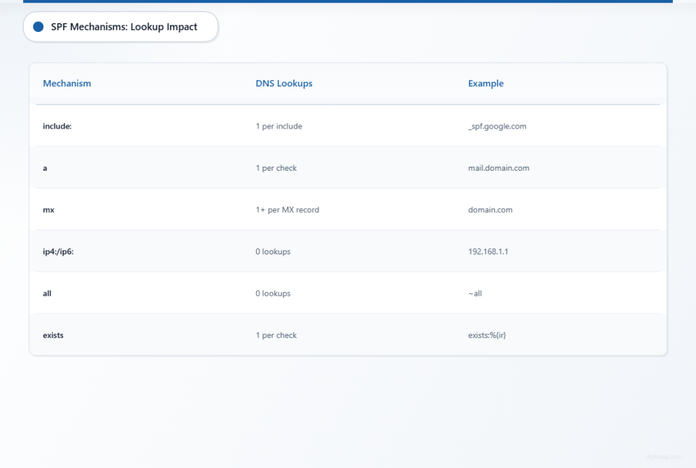
Task: Click the blue dot beside SPF Mechanisms title
Action: [38, 27]
